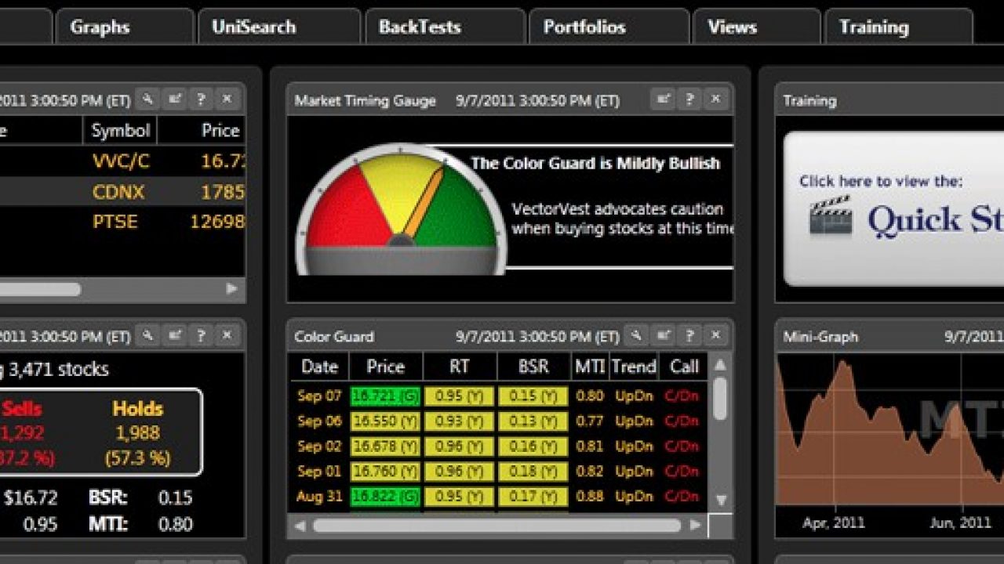Select the Sep 01 date cell
The height and width of the screenshot is (564, 1004).
(x=319, y=471)
